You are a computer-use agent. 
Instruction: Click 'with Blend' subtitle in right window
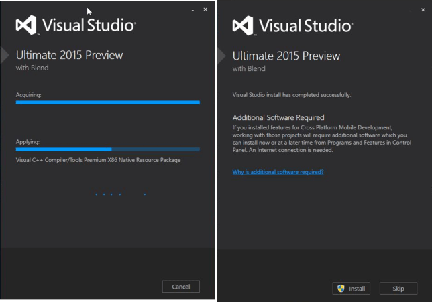(249, 68)
